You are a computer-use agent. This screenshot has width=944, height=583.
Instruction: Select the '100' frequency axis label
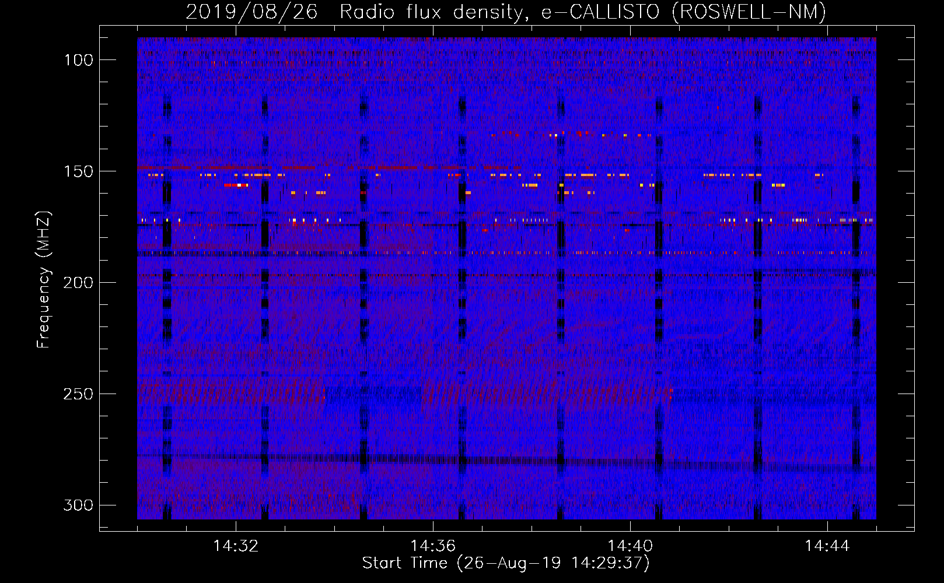coord(79,60)
